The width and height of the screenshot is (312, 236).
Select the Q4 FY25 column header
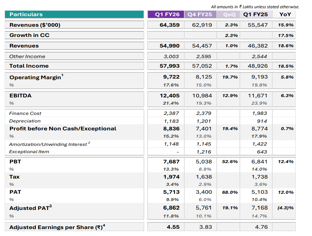(200, 14)
